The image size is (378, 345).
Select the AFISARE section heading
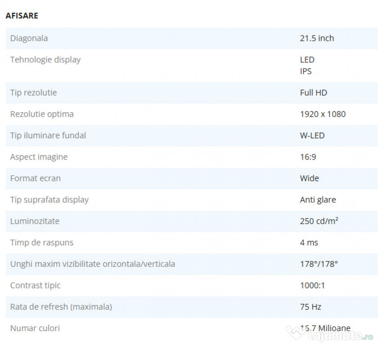tap(22, 16)
